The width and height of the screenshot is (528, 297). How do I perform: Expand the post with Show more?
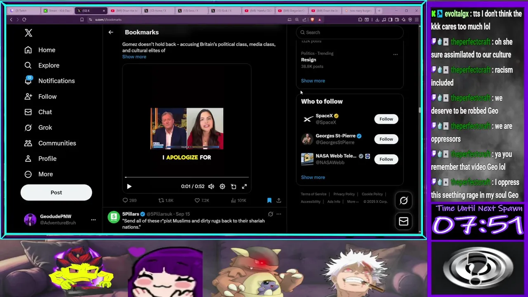click(134, 57)
